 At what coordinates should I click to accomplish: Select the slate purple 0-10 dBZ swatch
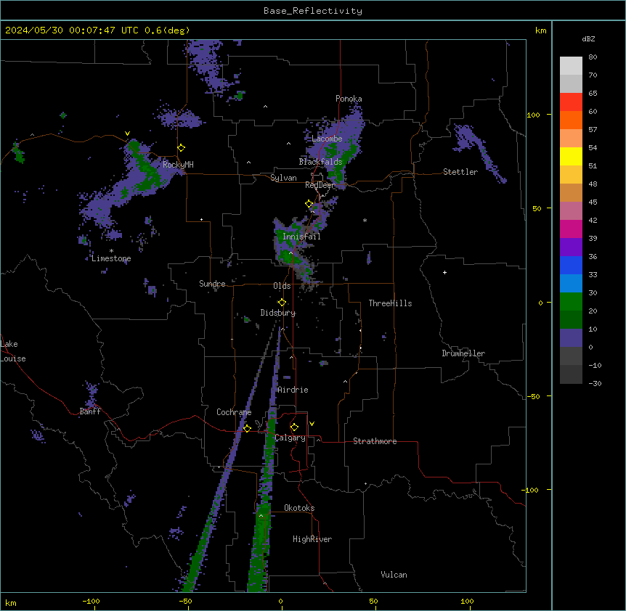point(571,338)
